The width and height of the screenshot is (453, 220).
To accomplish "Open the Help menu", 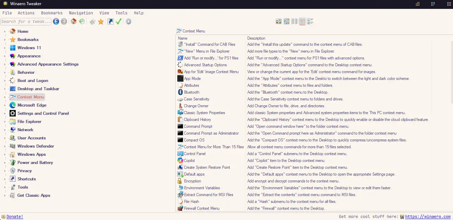I will tap(139, 13).
